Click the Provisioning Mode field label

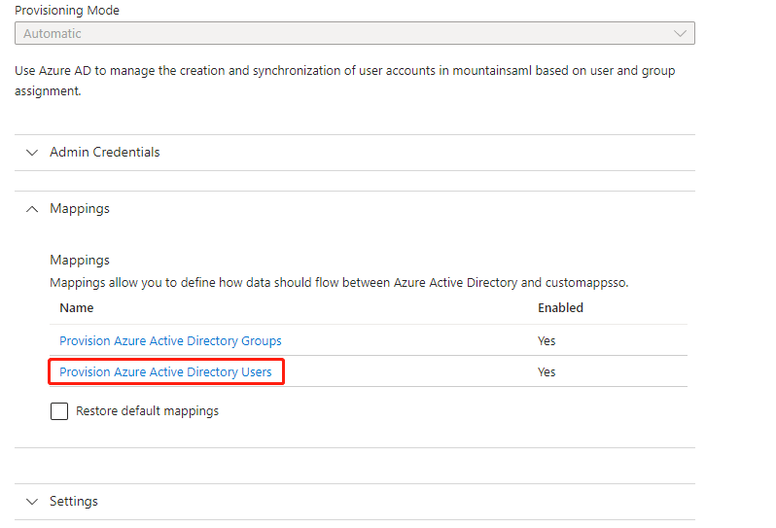click(67, 11)
